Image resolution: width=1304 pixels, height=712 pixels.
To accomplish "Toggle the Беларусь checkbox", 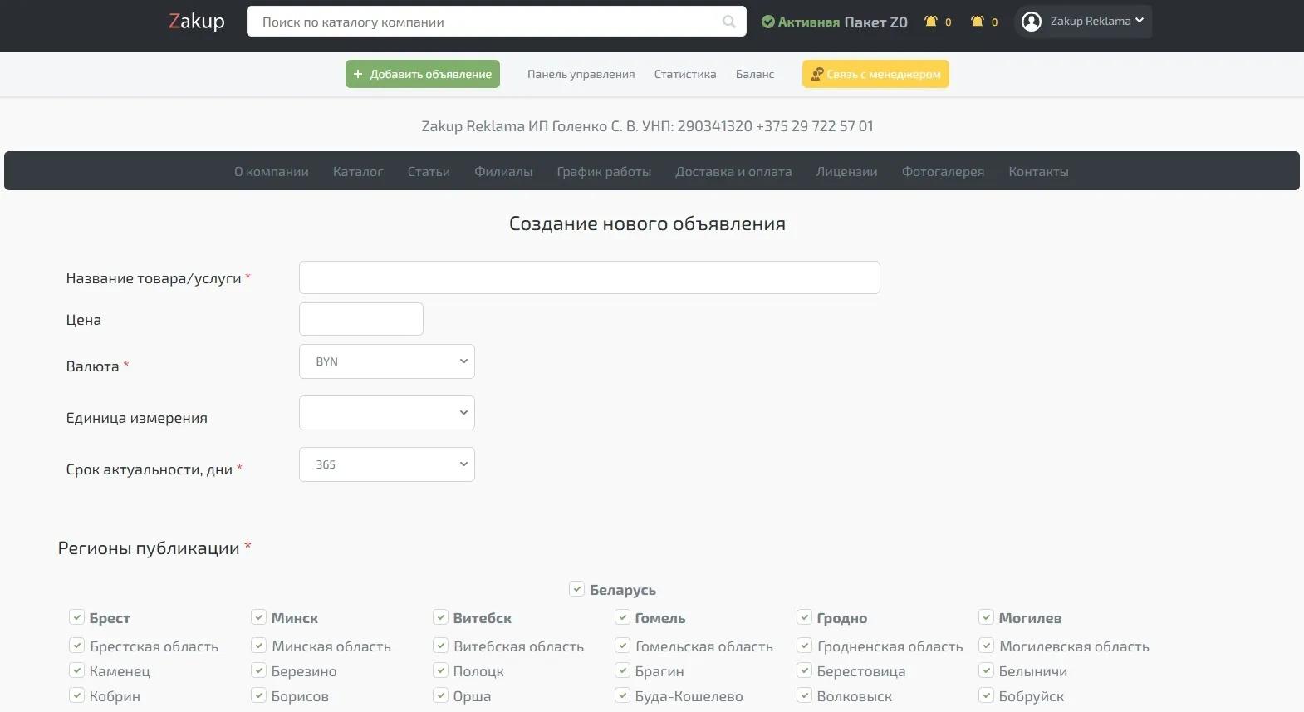I will click(x=577, y=589).
